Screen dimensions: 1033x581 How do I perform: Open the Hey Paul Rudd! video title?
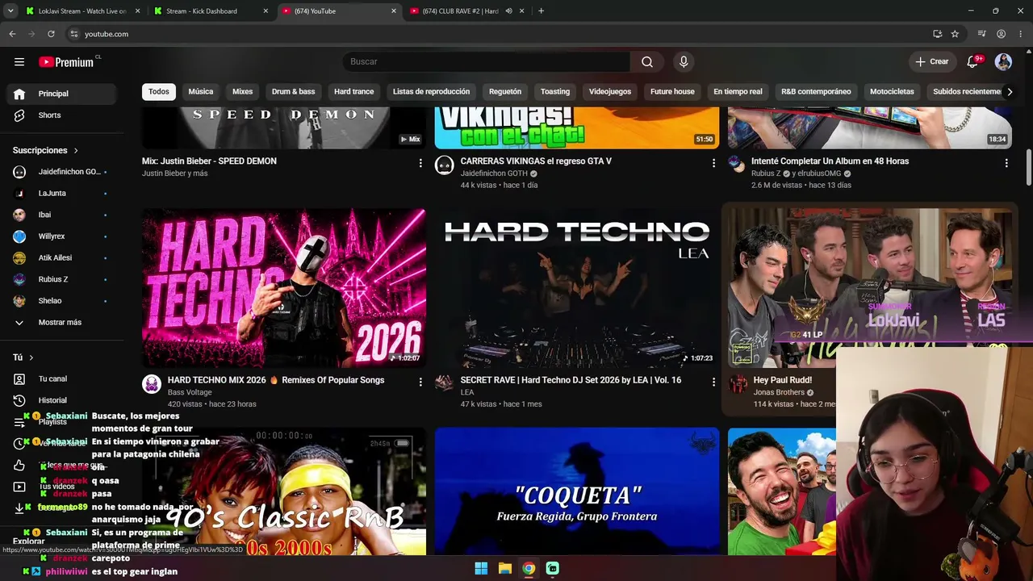[x=783, y=380]
